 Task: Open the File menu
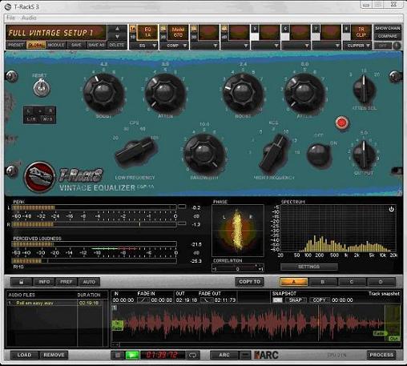[x=10, y=18]
